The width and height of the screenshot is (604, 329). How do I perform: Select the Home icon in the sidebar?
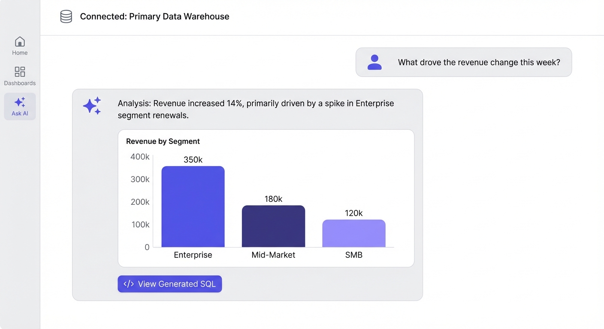pos(20,42)
